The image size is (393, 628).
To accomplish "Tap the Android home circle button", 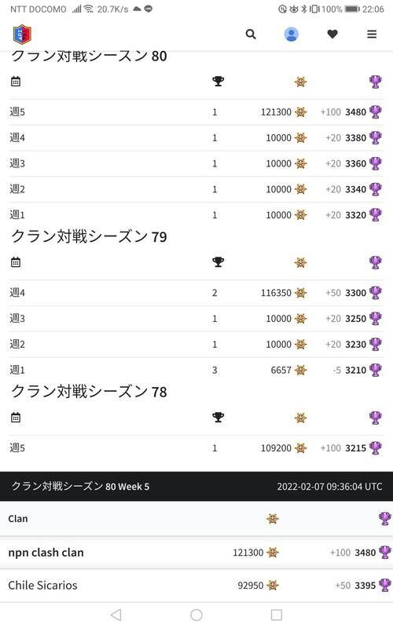I will (196, 615).
